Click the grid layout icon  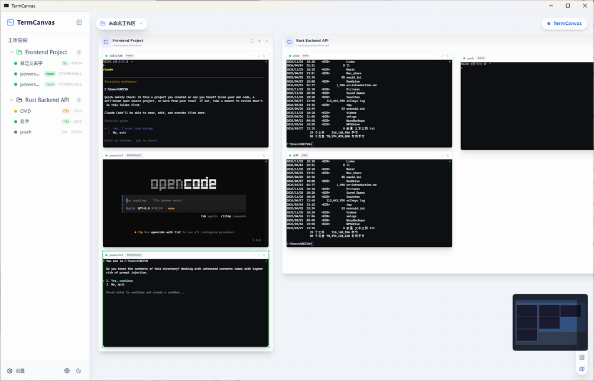click(582, 357)
